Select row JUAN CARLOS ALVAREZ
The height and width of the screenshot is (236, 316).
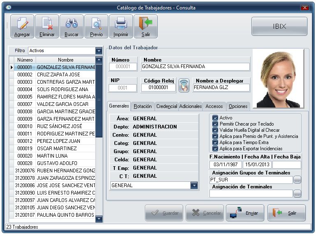[x=54, y=200]
